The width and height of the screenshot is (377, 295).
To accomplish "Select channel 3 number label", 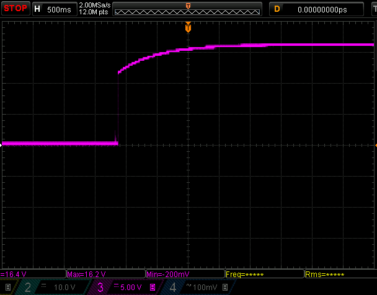I will point(100,288).
